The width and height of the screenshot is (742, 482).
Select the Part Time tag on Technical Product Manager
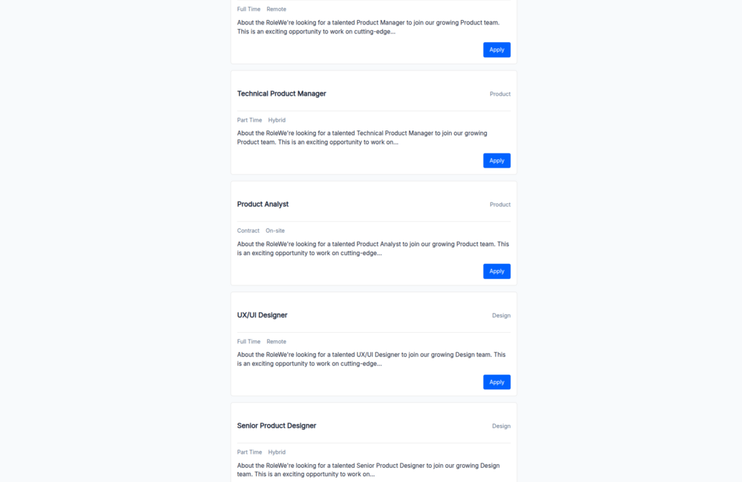point(249,119)
